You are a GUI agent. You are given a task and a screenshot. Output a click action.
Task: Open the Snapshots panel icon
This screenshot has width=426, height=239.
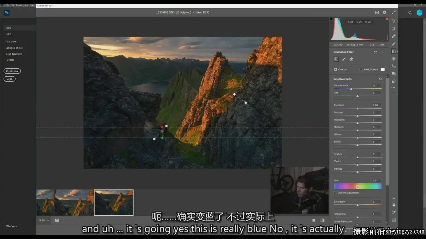pyautogui.click(x=394, y=74)
